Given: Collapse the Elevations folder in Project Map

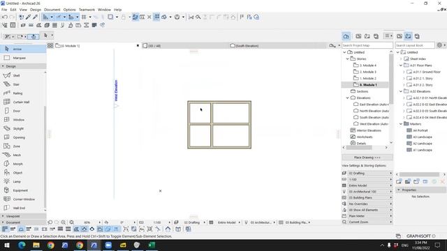Looking at the screenshot, I should [348, 98].
